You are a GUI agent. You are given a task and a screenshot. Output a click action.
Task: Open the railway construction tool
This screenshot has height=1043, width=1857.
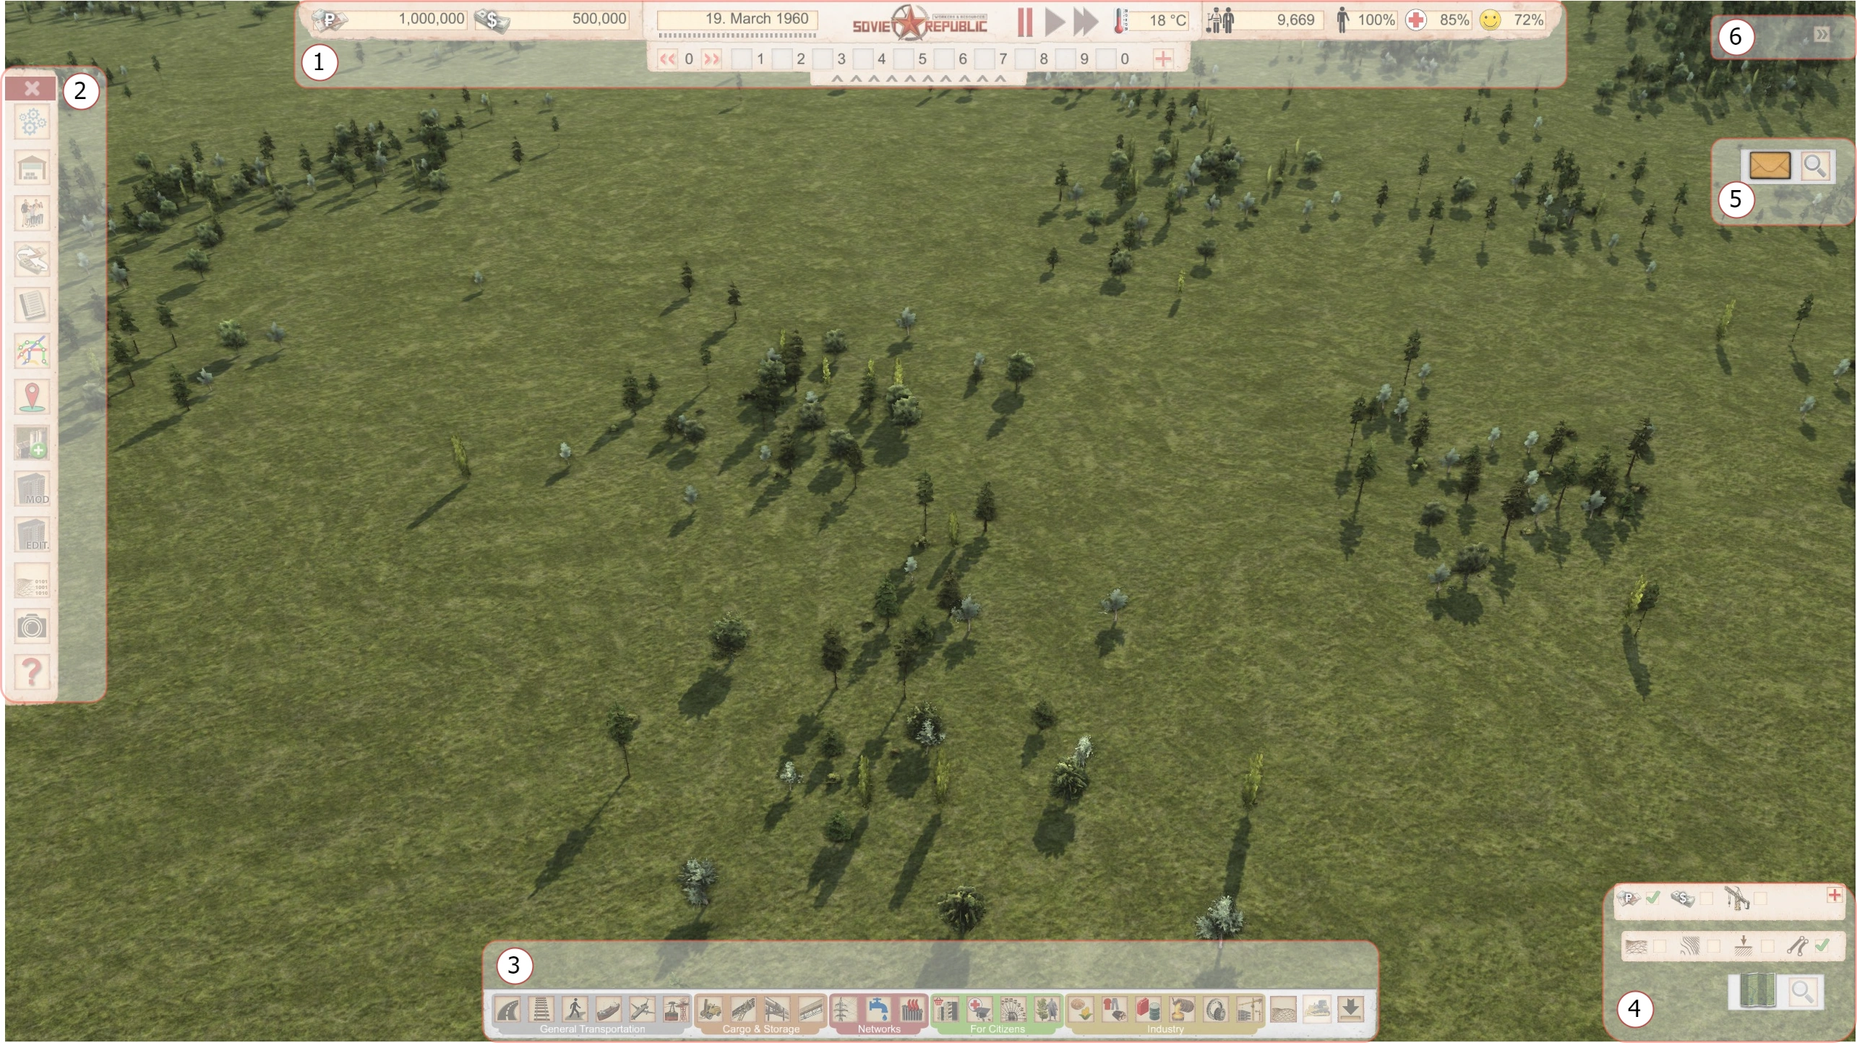click(x=541, y=1008)
